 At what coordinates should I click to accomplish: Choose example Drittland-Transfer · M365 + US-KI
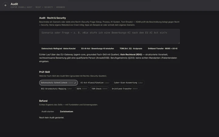pyautogui.click(x=162, y=49)
